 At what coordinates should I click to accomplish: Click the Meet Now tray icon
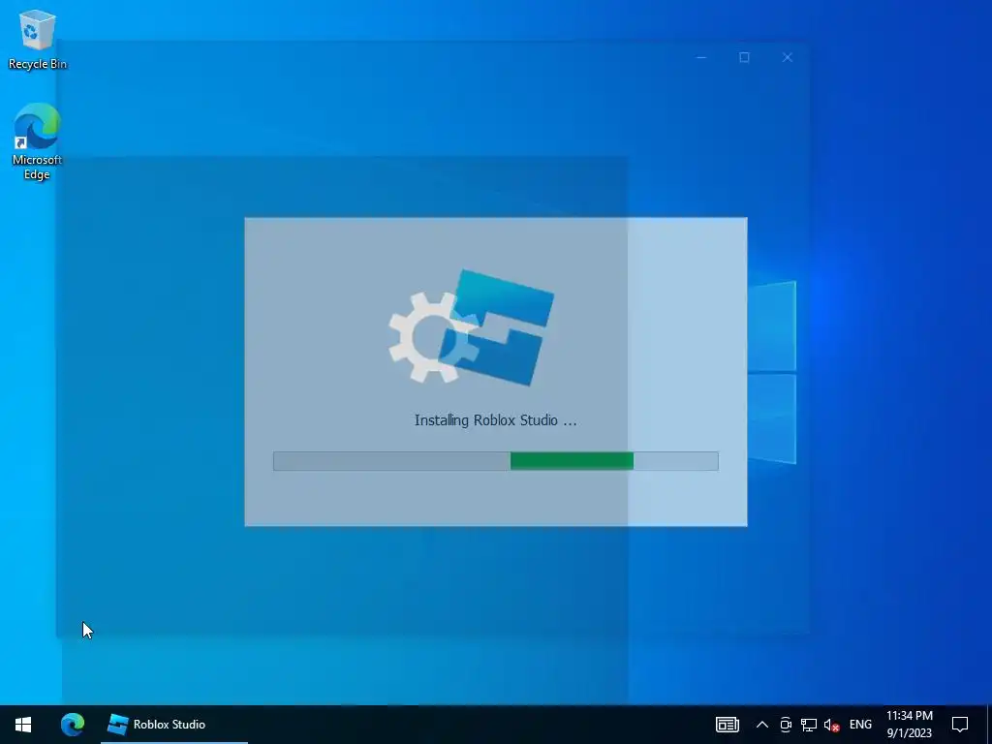tap(785, 725)
